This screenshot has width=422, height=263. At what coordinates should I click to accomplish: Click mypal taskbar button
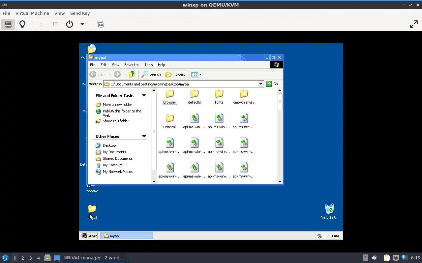127,236
